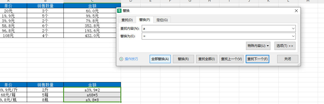Open the 操作技巧 link
The image size is (324, 104).
[131, 59]
